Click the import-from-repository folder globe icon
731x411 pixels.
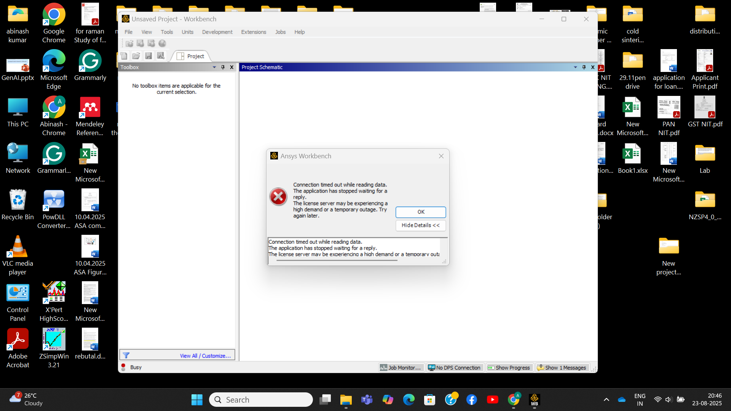pos(129,43)
